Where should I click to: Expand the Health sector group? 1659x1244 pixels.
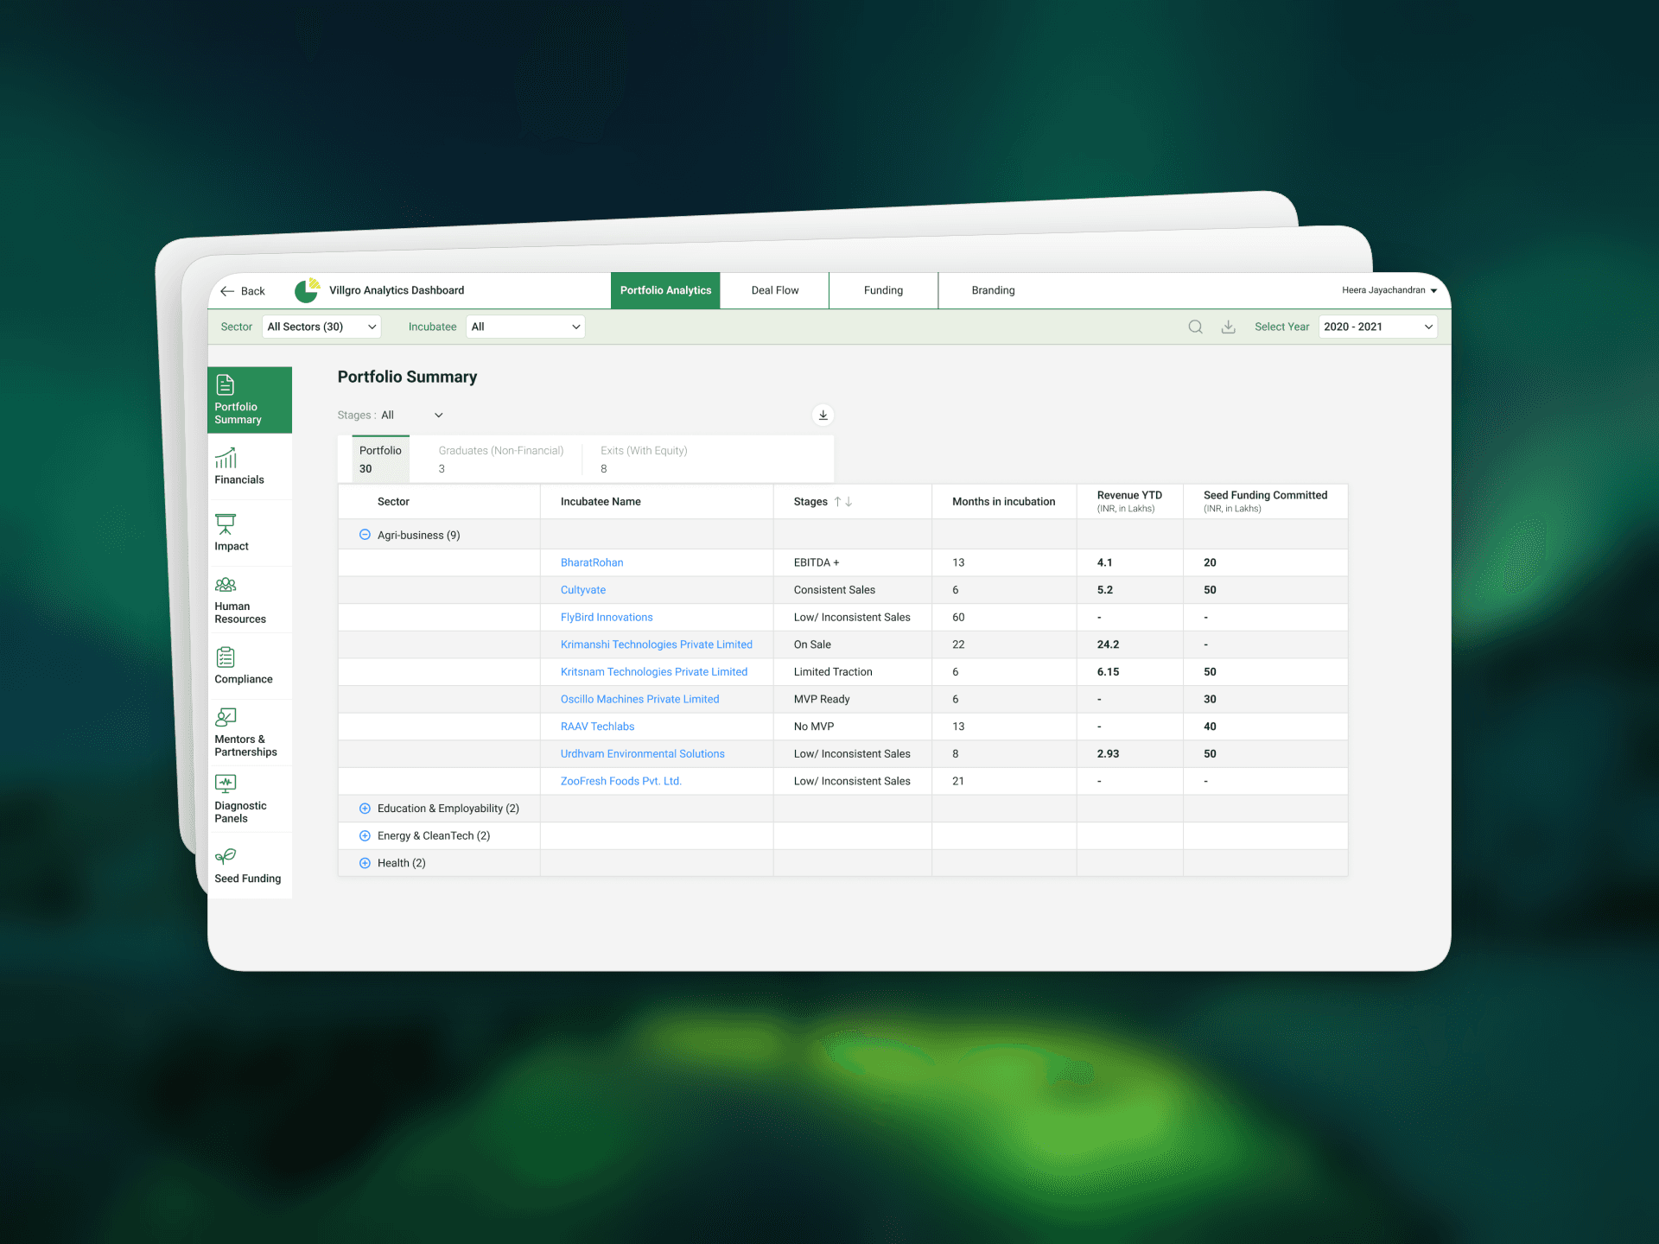(x=365, y=863)
